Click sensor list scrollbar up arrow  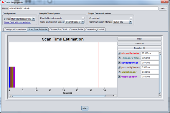[x=160, y=52]
